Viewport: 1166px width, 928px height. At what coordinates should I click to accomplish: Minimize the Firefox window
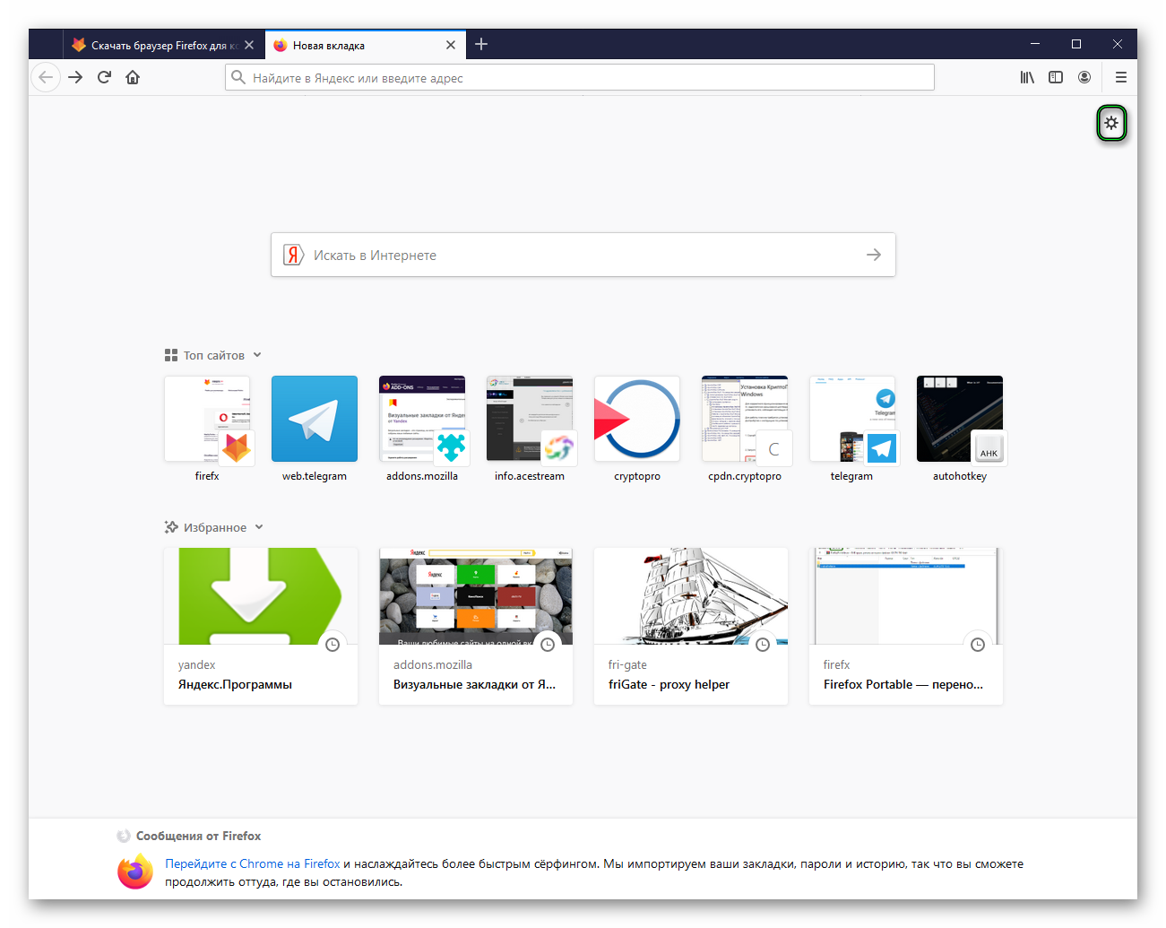1035,44
